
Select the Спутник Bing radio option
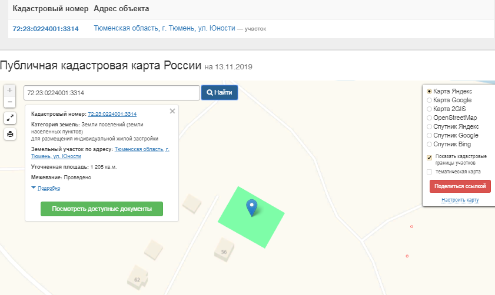point(429,145)
